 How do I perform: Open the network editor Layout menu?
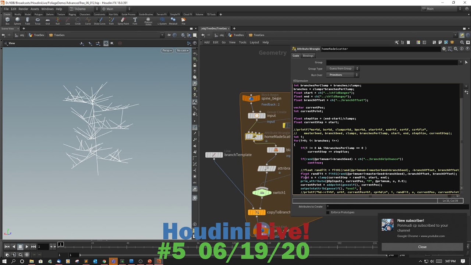point(254,42)
